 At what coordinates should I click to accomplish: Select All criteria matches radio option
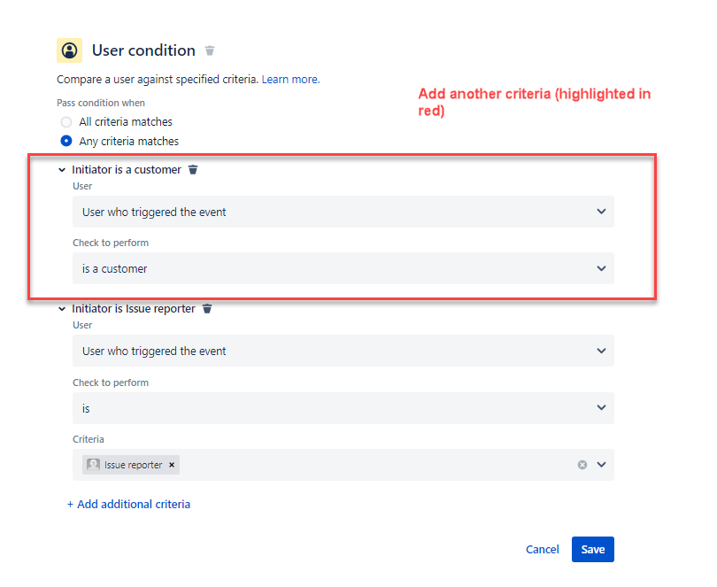click(x=66, y=122)
